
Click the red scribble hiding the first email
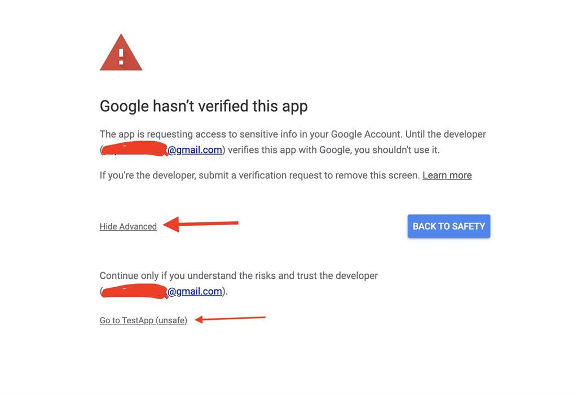[135, 149]
